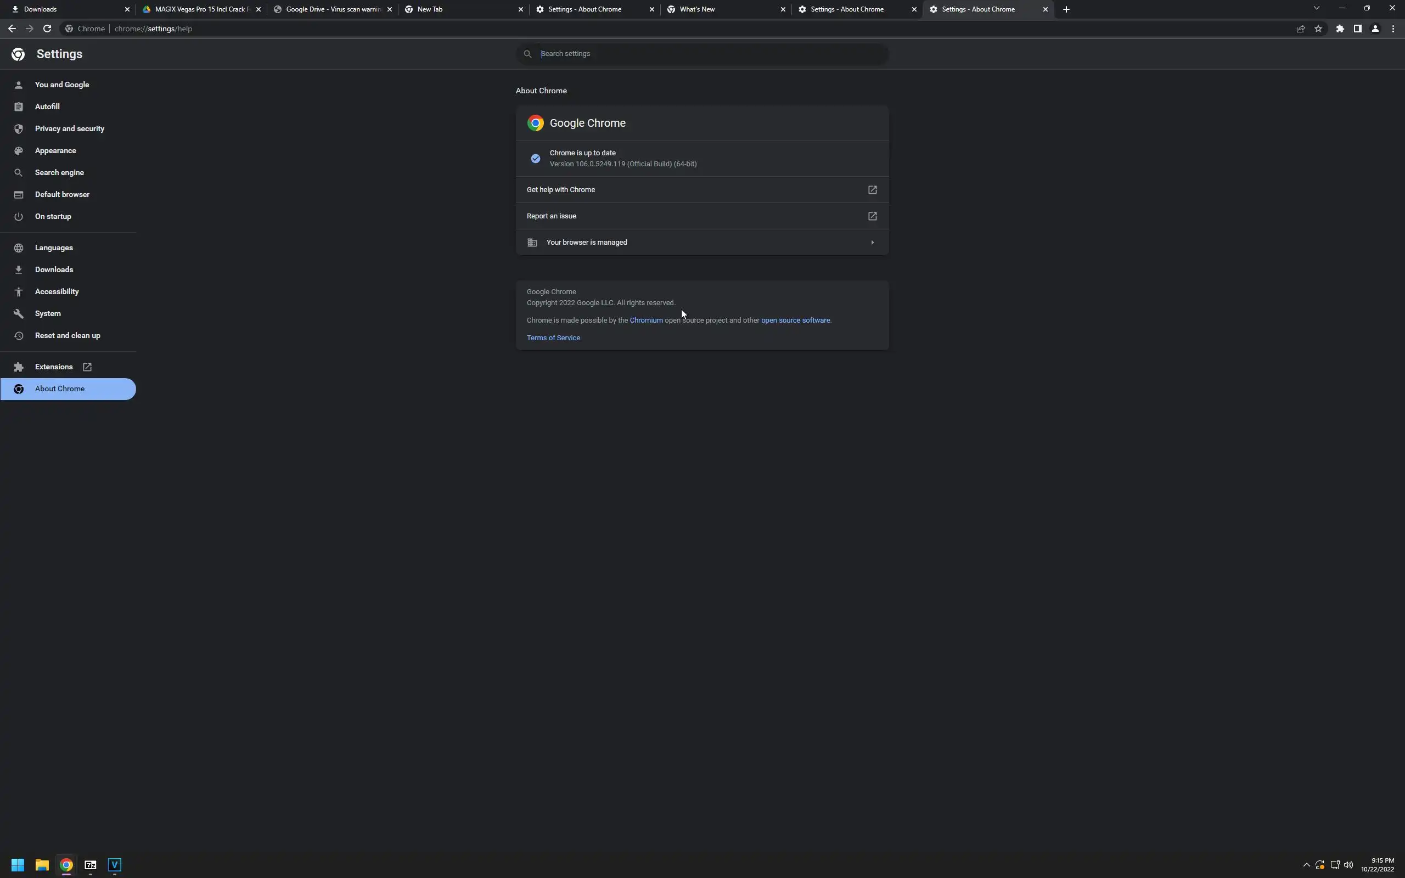Bookmark this page with star icon
1405x878 pixels.
pyautogui.click(x=1318, y=29)
